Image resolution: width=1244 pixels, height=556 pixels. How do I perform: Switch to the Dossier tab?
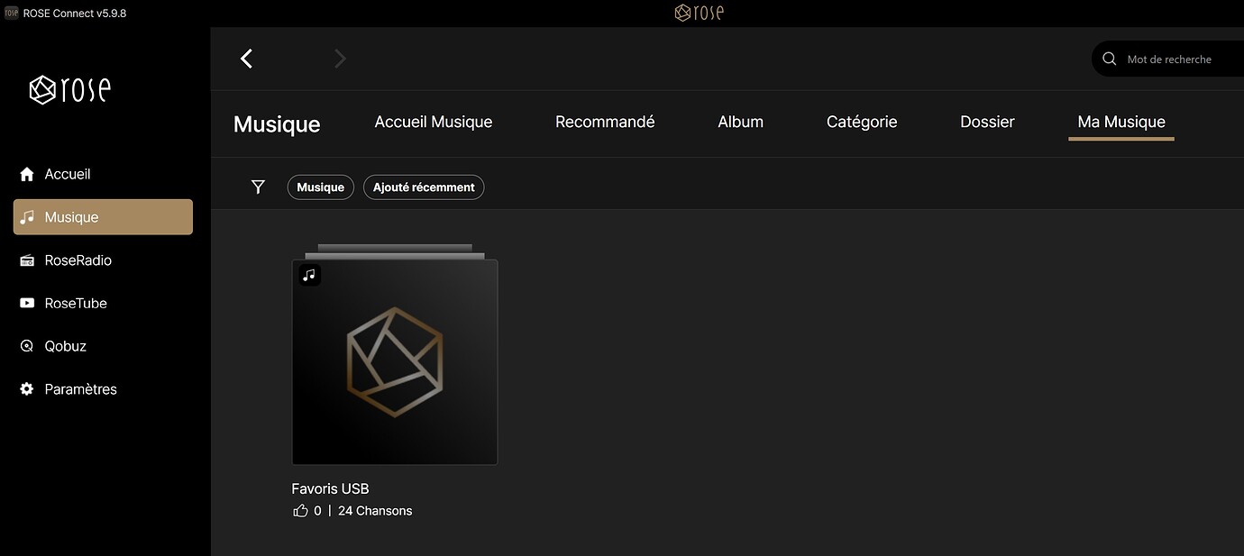tap(987, 122)
